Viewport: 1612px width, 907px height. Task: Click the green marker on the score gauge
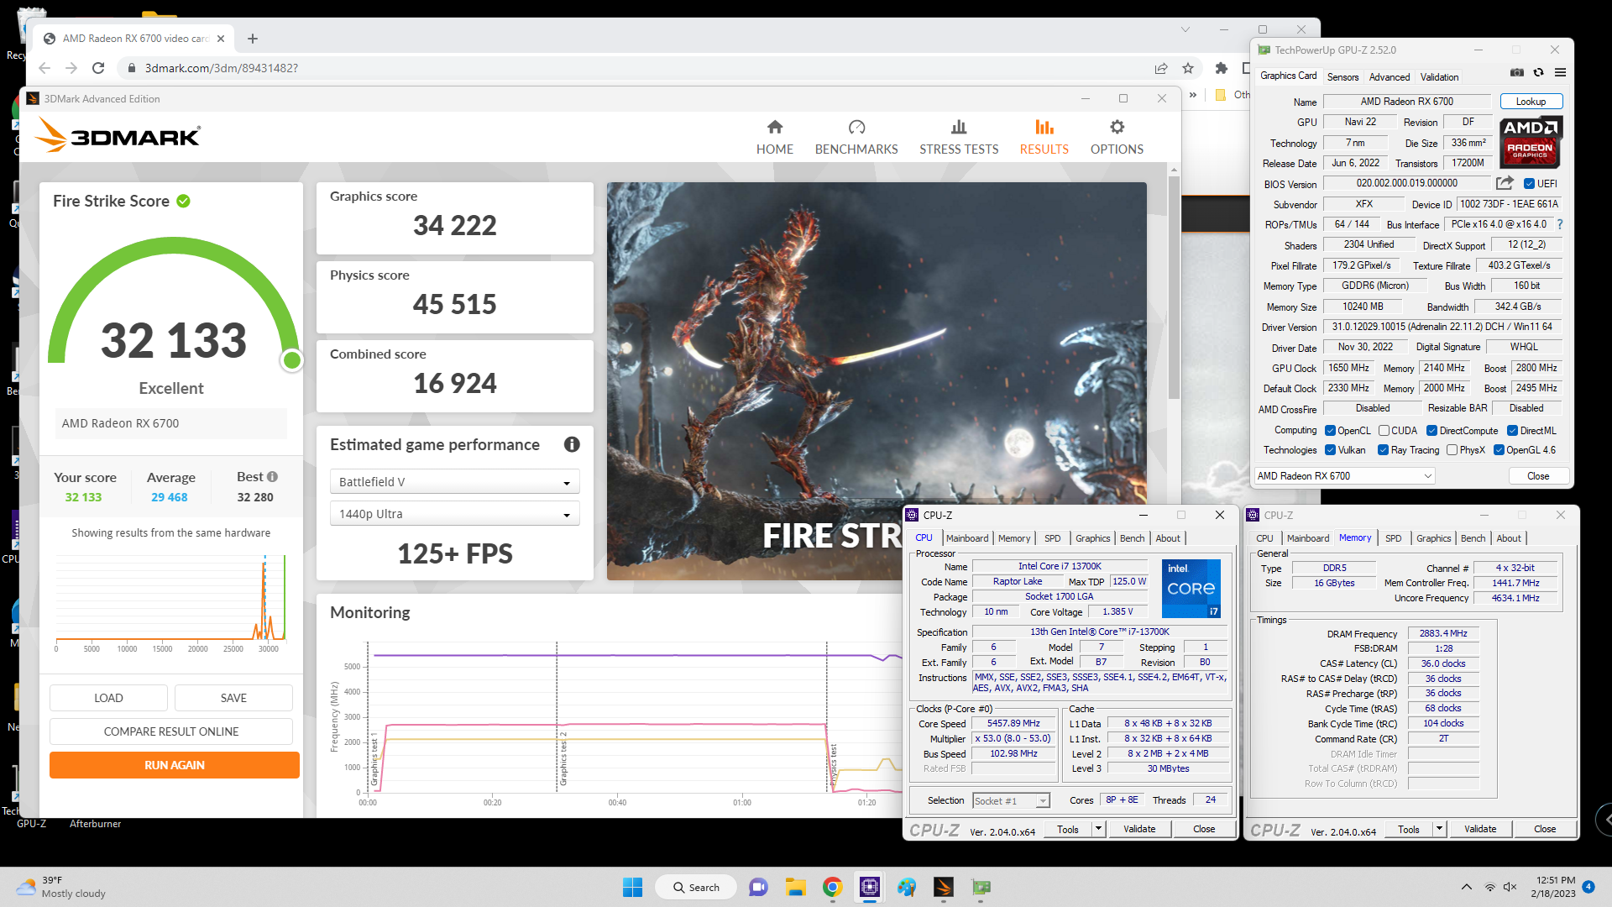click(292, 360)
